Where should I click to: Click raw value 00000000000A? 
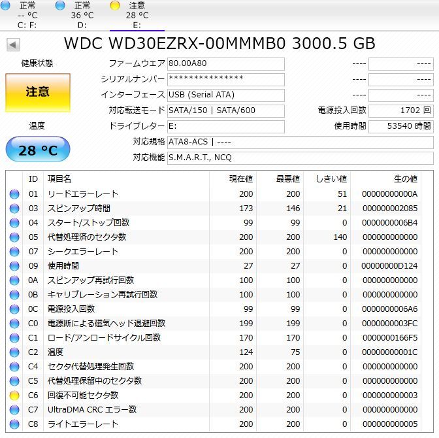click(x=390, y=194)
